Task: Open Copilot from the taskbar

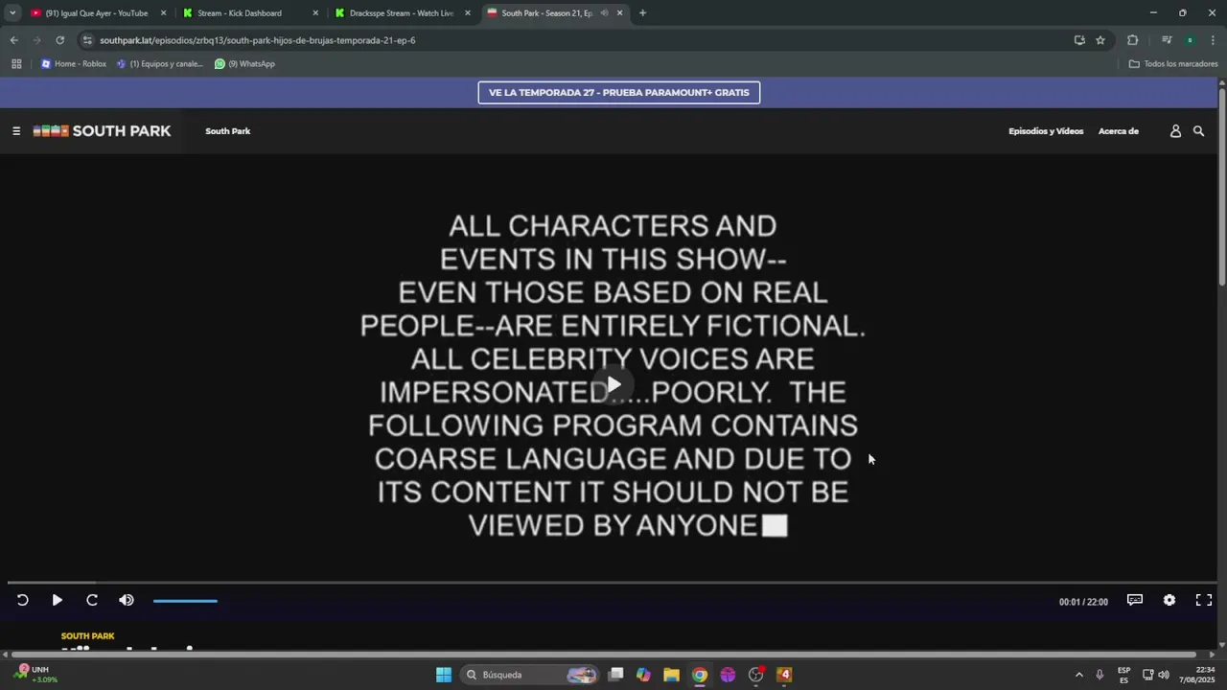Action: click(x=643, y=675)
